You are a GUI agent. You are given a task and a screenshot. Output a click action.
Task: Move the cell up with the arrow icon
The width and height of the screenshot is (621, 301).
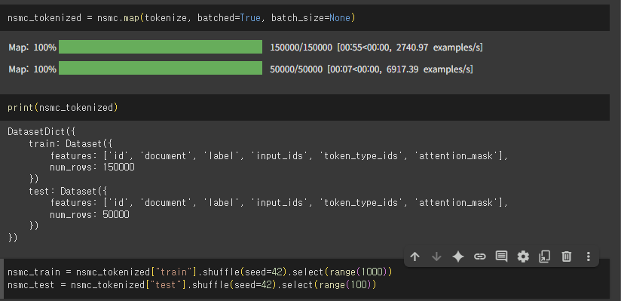pos(415,256)
